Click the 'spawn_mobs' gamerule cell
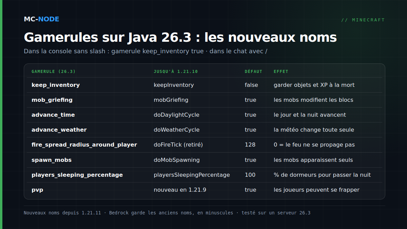407x229 pixels. pyautogui.click(x=52, y=160)
